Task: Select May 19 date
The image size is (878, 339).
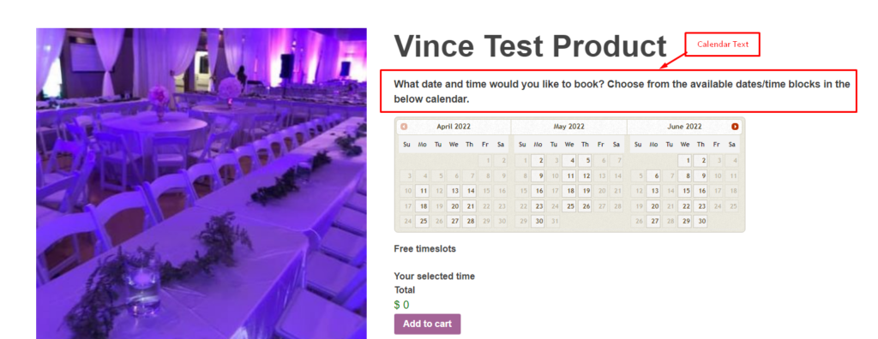Action: tap(585, 191)
